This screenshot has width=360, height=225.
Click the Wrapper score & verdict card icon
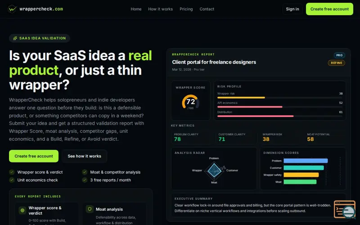click(x=22, y=210)
